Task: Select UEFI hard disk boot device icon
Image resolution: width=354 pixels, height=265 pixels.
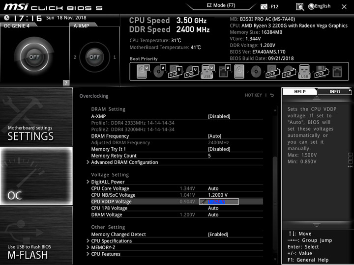Action: (143, 72)
